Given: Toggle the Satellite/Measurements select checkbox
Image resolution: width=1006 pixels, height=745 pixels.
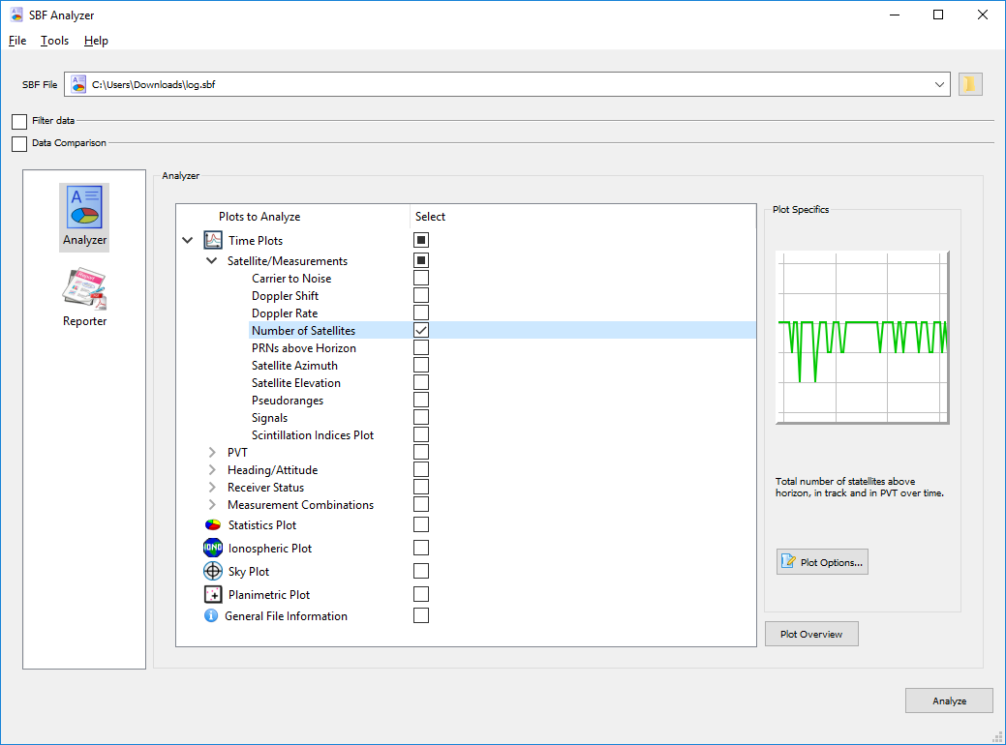Looking at the screenshot, I should click(x=421, y=261).
